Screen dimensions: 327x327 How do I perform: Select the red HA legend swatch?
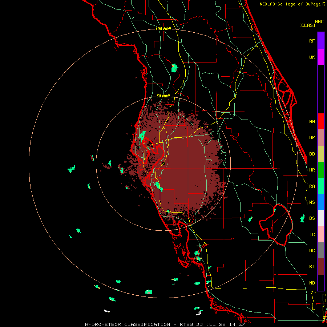click(x=321, y=121)
